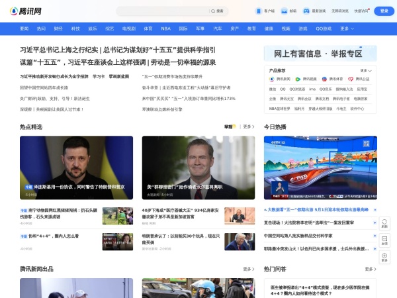The image size is (397, 298).
Task: Click the 举报 badge beside 热点精选
Action: point(230,126)
